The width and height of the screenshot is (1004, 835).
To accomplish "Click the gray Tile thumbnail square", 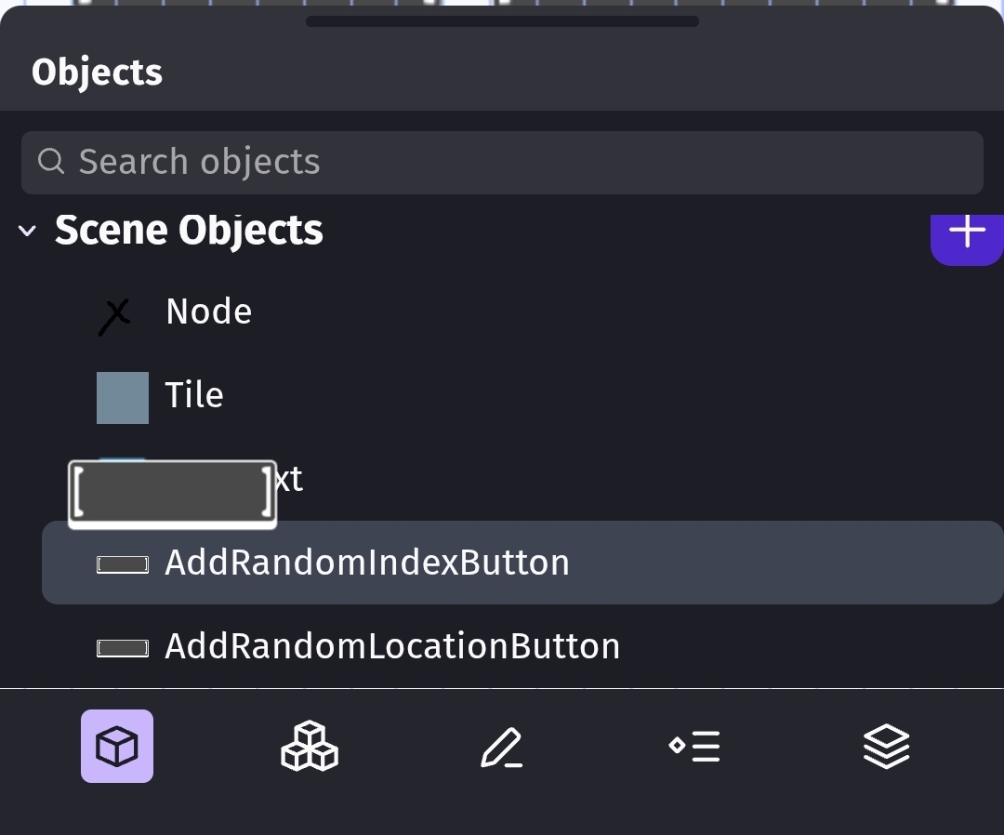I will pos(123,398).
